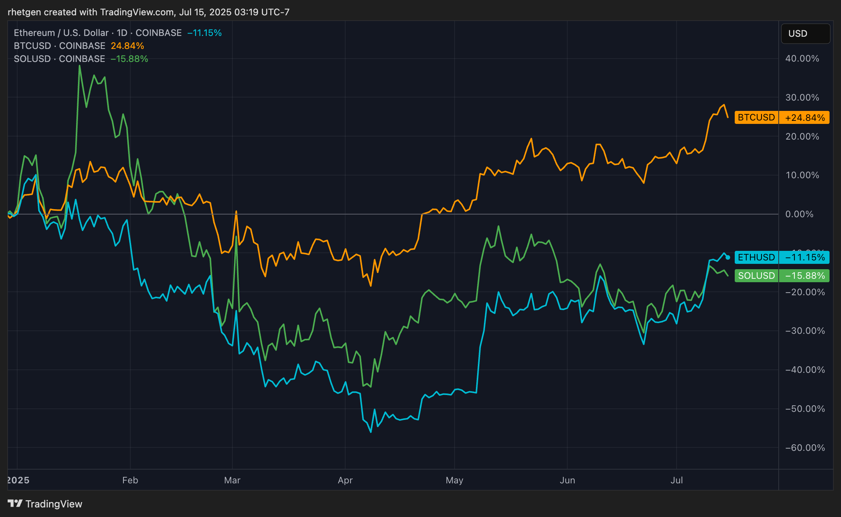Click the −60.00% mark on price scale

(805, 448)
